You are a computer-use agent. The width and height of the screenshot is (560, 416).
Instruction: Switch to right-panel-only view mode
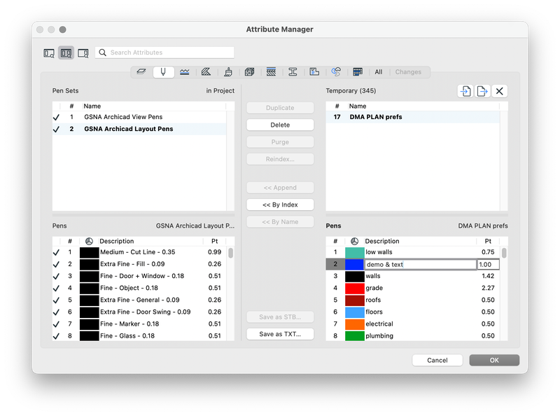pos(83,53)
